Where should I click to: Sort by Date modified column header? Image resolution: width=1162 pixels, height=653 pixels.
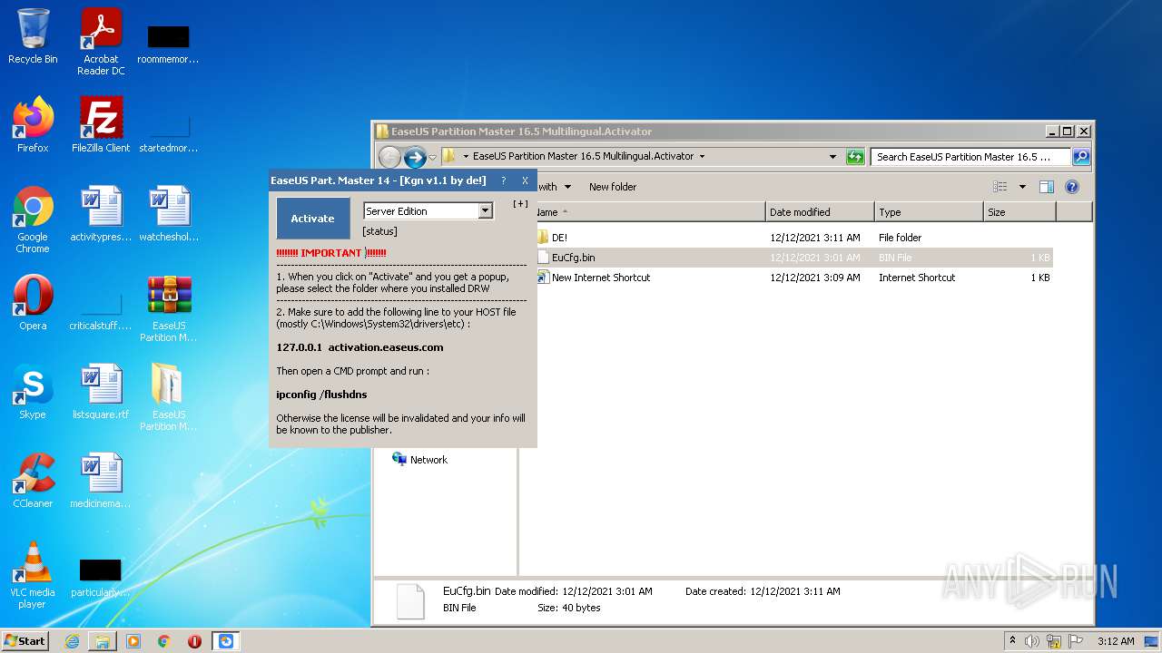[820, 212]
